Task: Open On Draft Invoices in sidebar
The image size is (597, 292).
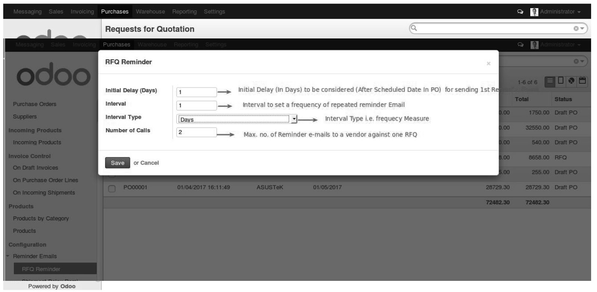Action: (x=35, y=168)
